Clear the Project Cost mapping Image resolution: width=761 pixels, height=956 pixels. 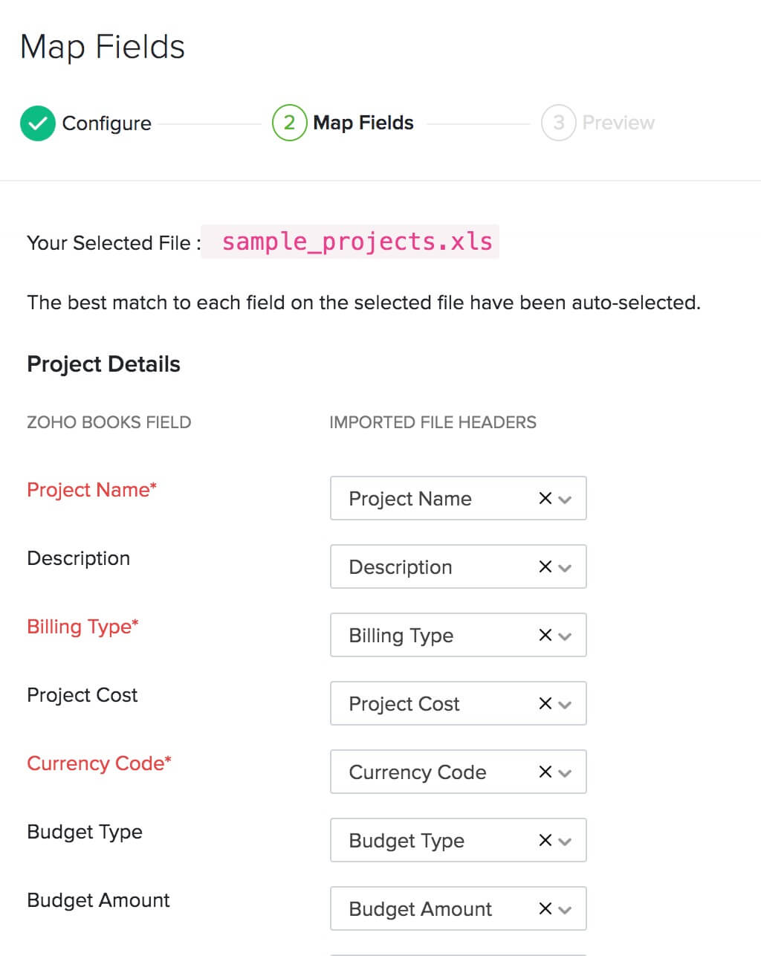pyautogui.click(x=543, y=703)
